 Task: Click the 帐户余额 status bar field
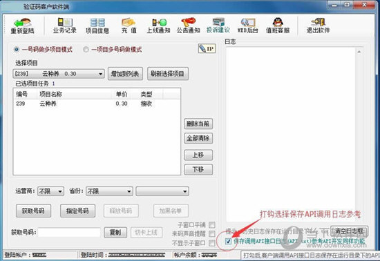[206, 255]
